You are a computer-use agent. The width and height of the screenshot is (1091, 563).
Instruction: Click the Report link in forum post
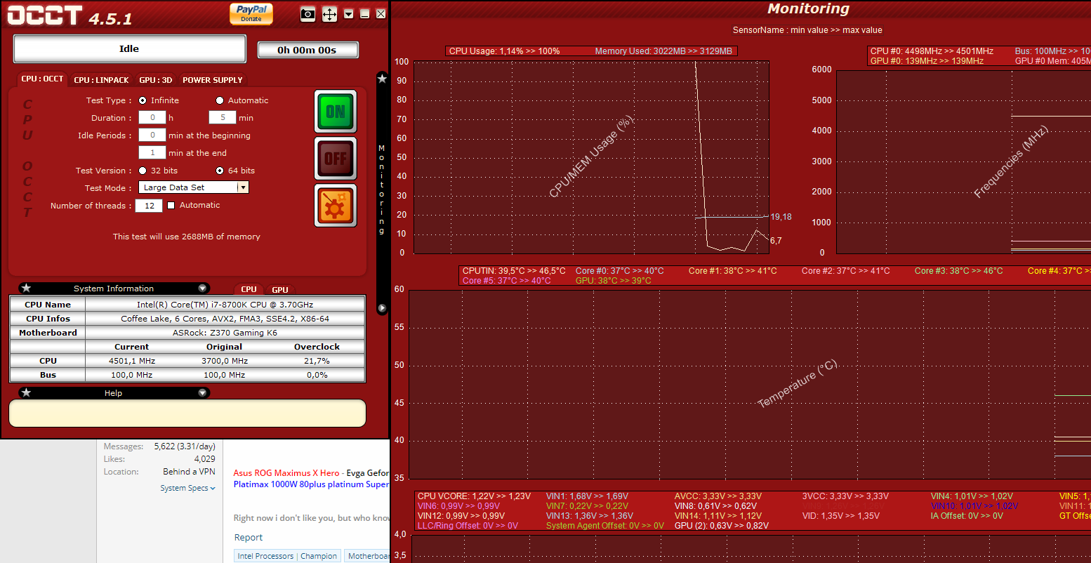click(249, 538)
